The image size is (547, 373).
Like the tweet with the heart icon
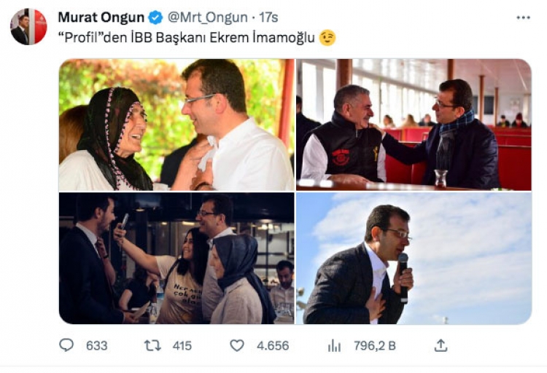(237, 345)
